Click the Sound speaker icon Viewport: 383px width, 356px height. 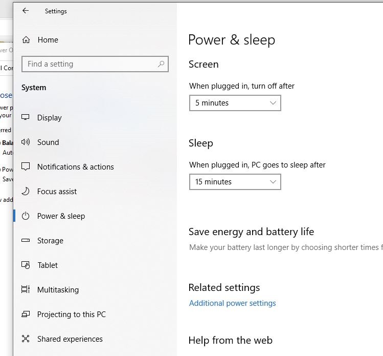coord(26,142)
